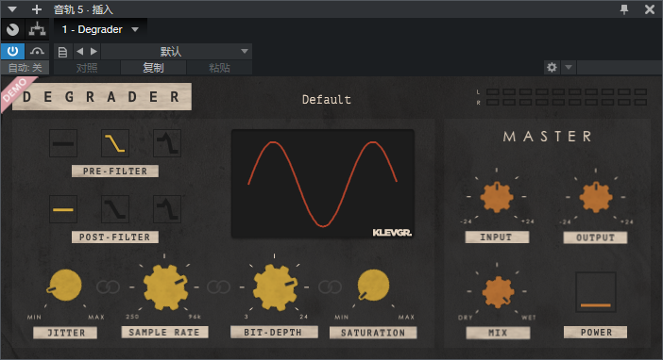Load the next preset arrow

click(93, 52)
